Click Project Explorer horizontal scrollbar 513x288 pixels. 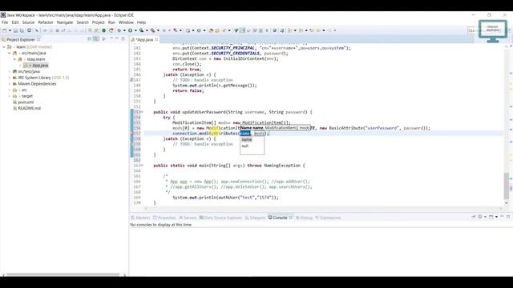point(63,274)
